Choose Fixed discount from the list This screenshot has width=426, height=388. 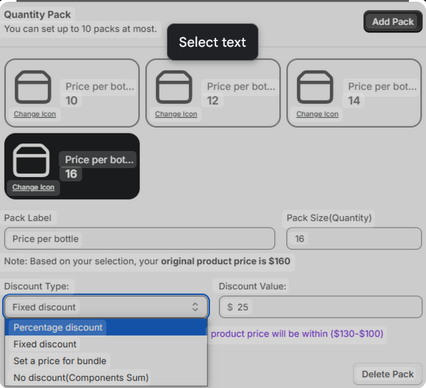pyautogui.click(x=106, y=344)
